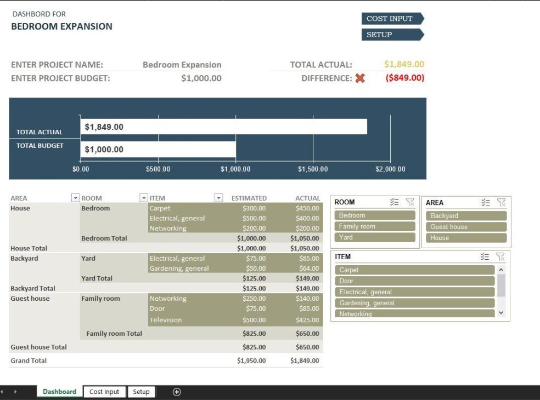Open the ROOM column filter dropdown
Screen dimensions: 540x400
point(144,198)
